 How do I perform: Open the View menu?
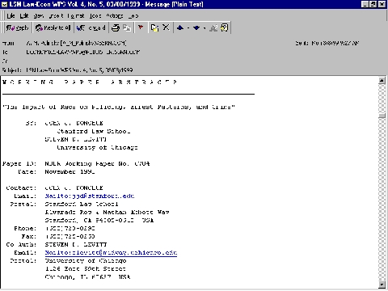coord(39,16)
